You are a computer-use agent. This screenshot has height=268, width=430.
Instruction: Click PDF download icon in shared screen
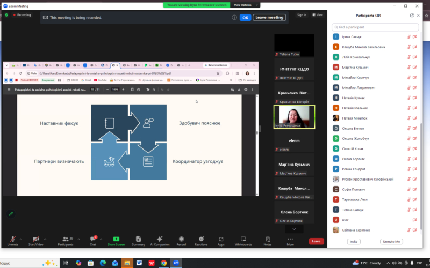pos(239,90)
